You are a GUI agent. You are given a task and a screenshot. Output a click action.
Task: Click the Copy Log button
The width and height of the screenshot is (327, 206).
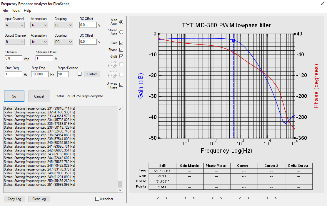coord(14,199)
